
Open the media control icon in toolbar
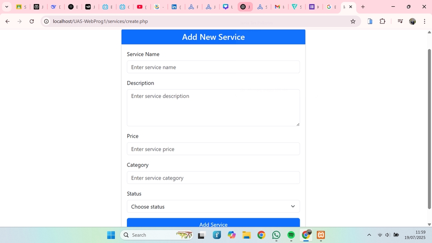click(x=400, y=21)
